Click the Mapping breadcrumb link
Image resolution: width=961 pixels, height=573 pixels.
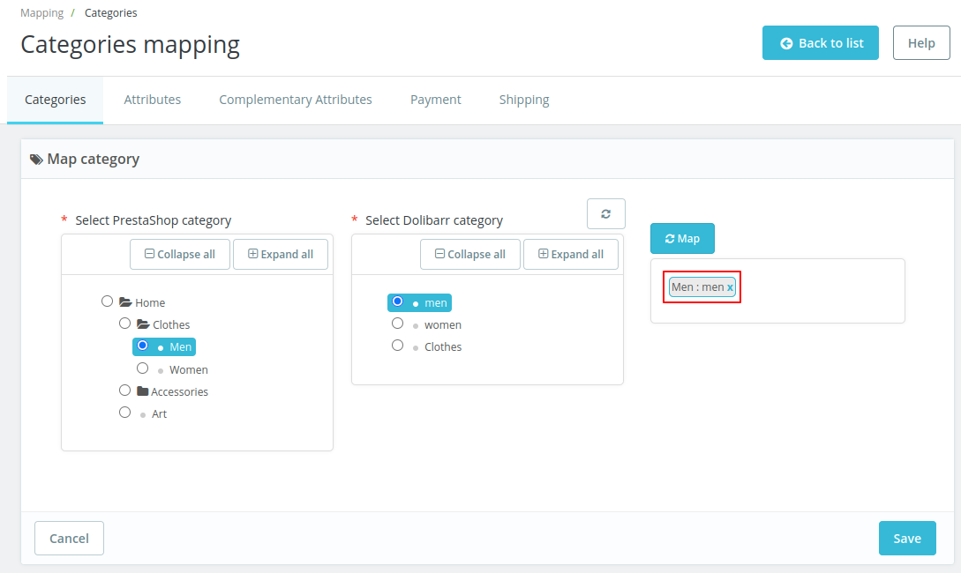(x=42, y=13)
